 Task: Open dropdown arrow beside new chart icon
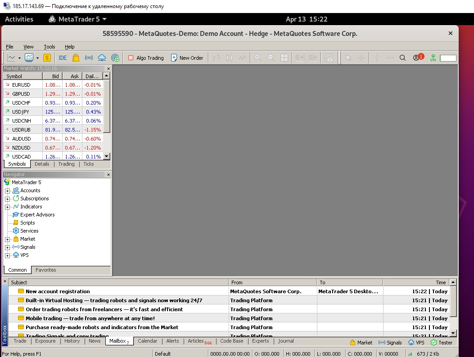click(x=19, y=58)
